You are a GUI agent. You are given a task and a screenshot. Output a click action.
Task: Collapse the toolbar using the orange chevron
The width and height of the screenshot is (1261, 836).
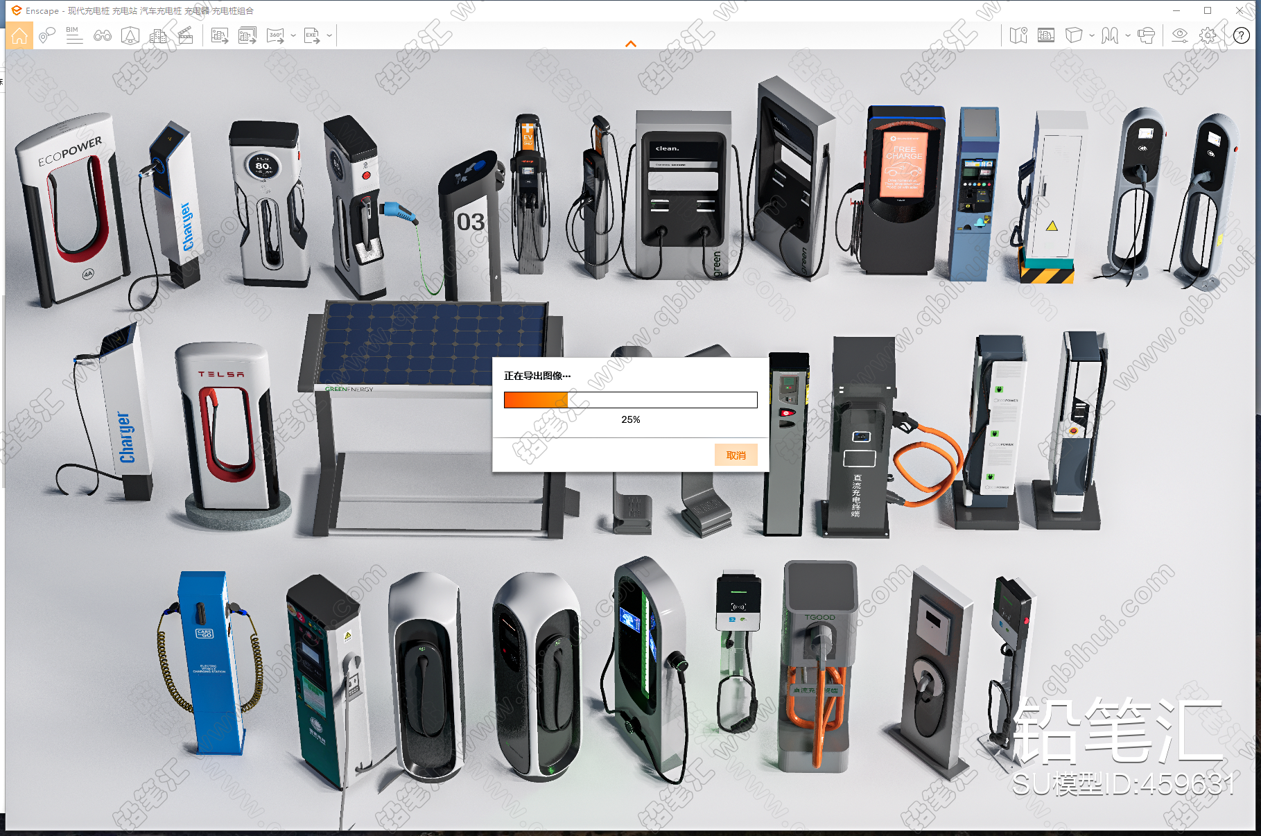point(631,44)
